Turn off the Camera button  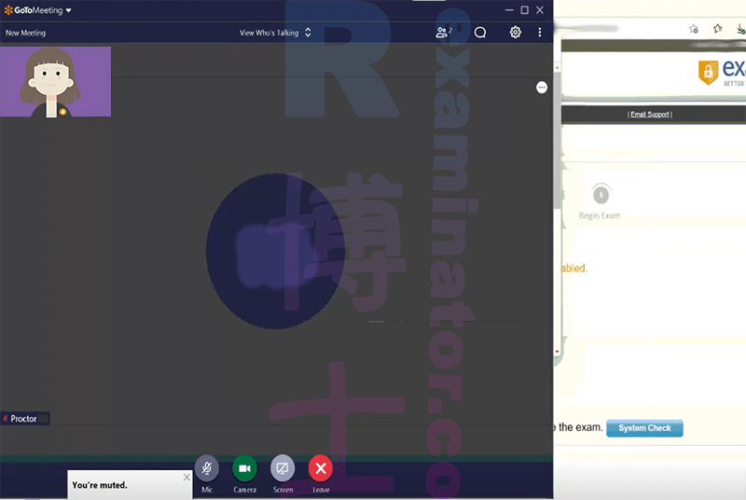[x=244, y=468]
